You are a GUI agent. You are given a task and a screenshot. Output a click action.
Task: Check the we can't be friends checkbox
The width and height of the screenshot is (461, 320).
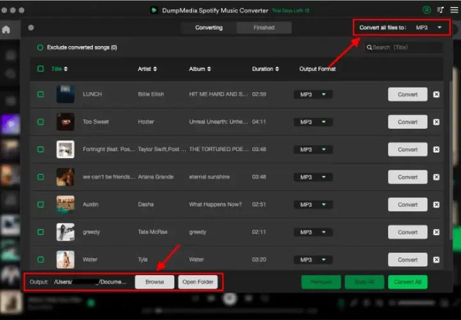point(40,177)
